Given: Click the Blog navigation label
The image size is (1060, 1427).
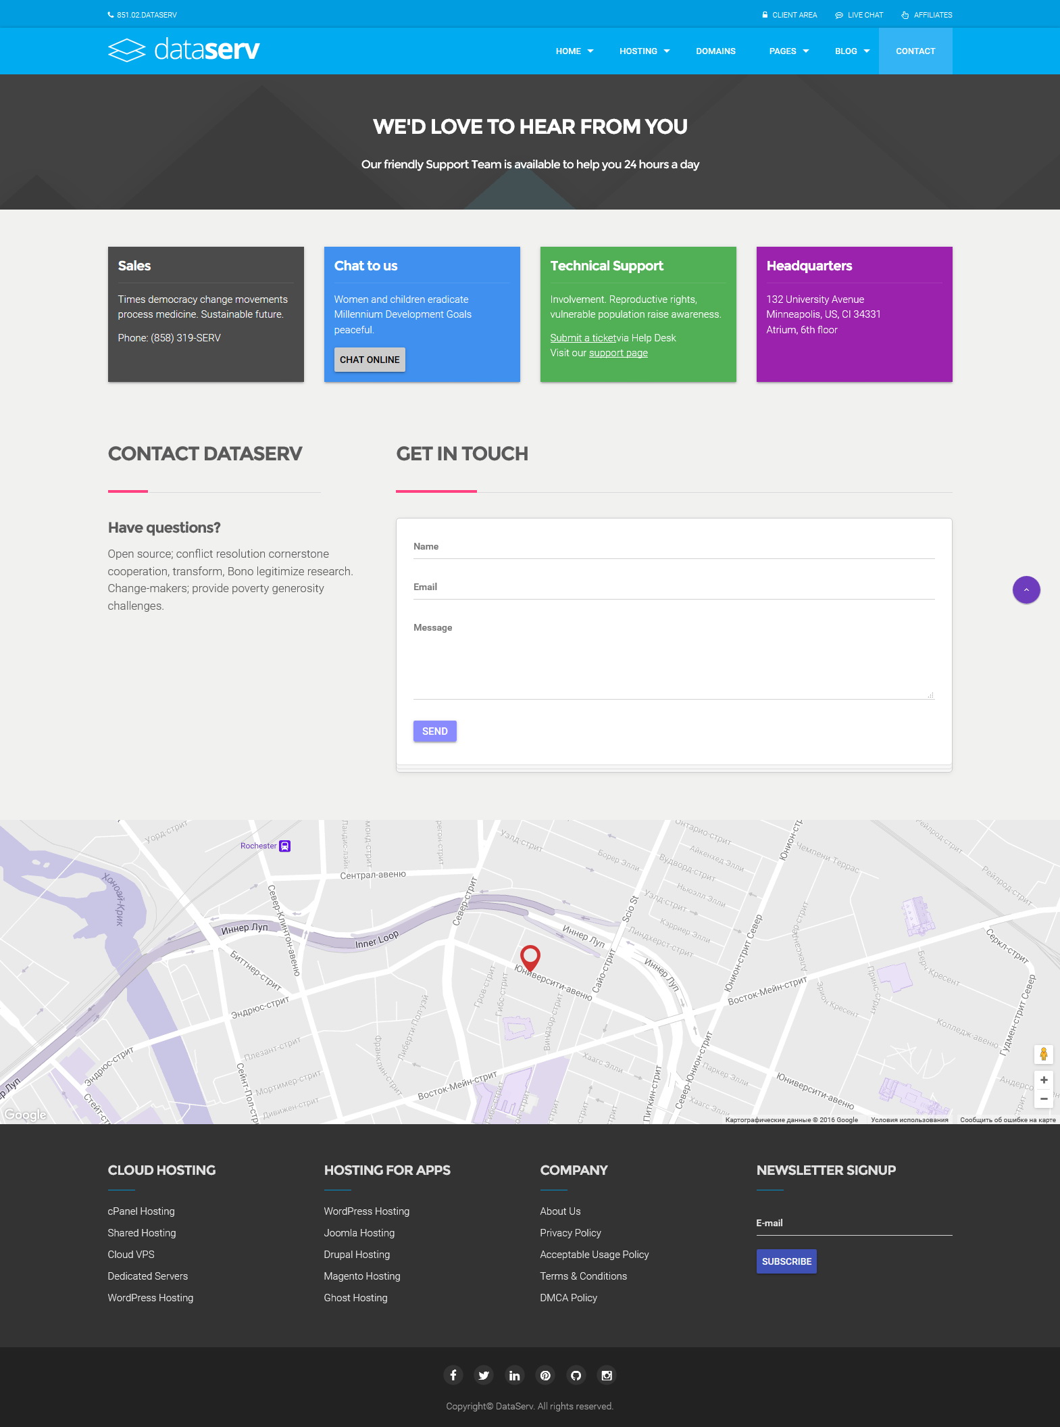Looking at the screenshot, I should click(x=846, y=51).
